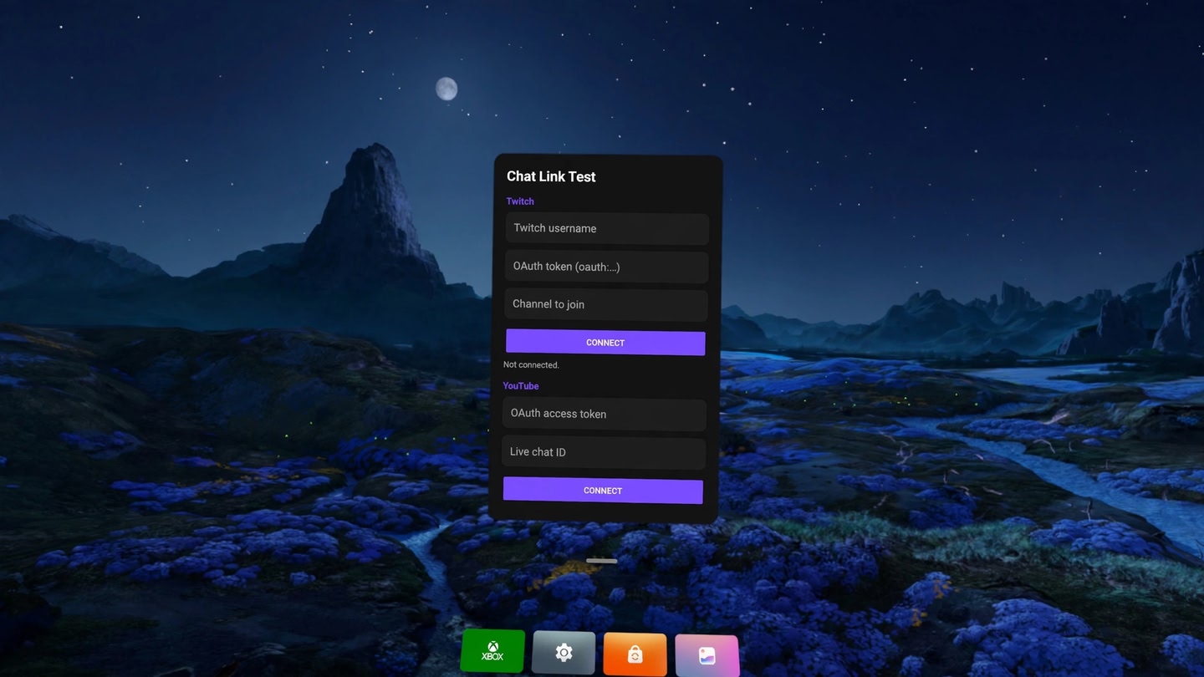
Task: Grab the window handle bar below the panel
Action: coord(602,561)
